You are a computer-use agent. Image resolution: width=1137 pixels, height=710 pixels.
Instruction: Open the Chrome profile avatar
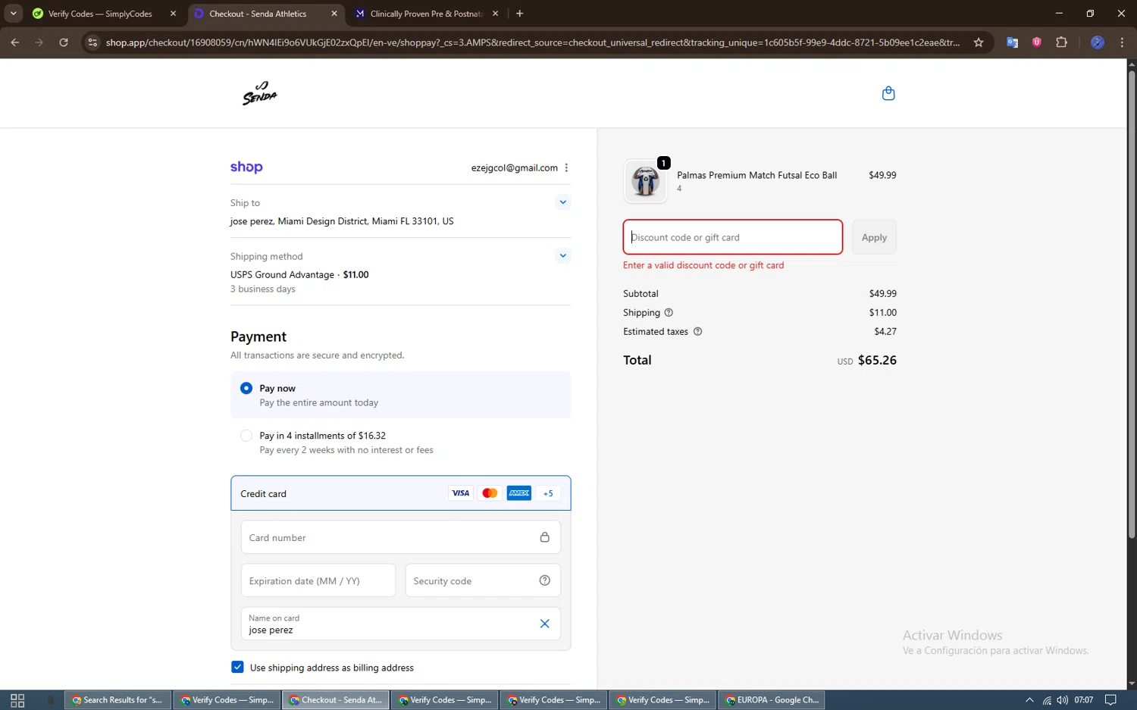pos(1097,42)
